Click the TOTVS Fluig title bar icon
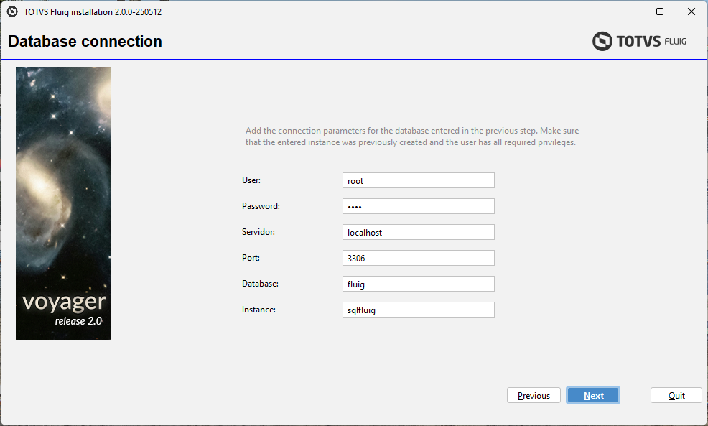This screenshot has width=708, height=426. tap(12, 11)
